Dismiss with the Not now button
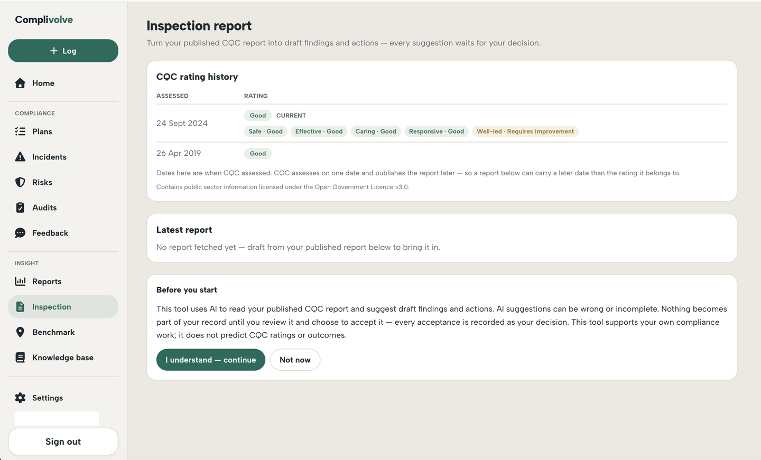 coord(295,360)
